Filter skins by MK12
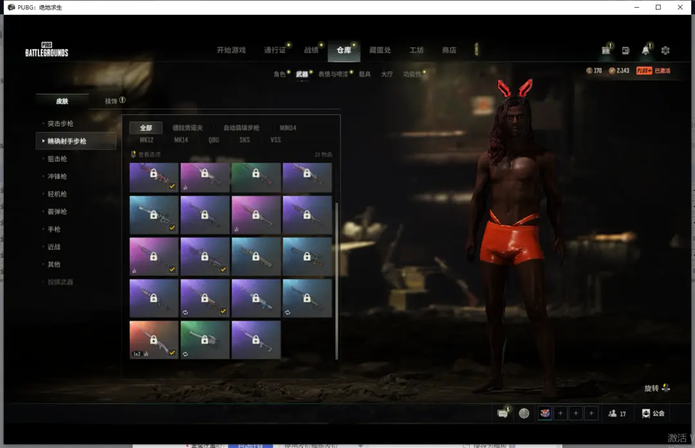The width and height of the screenshot is (695, 448). [146, 140]
